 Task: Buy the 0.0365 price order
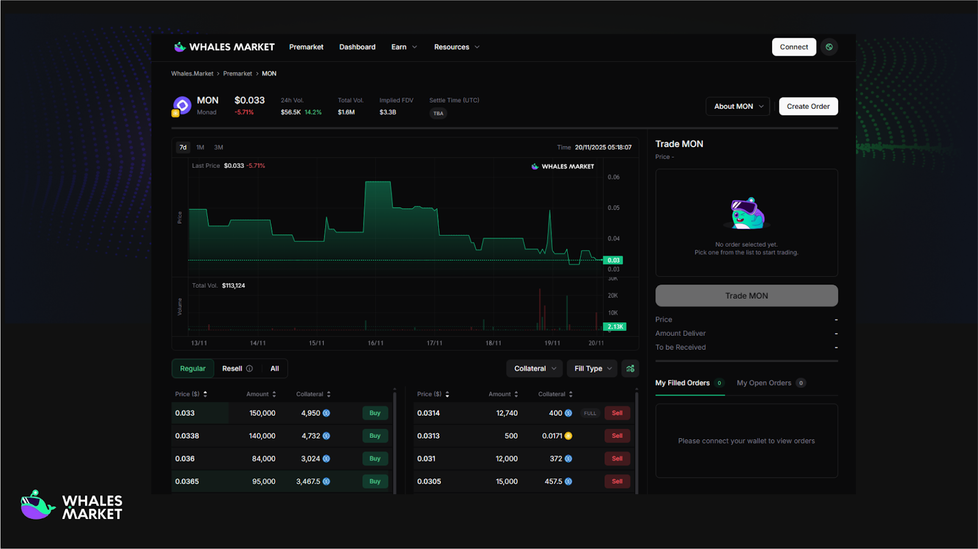[x=375, y=481]
